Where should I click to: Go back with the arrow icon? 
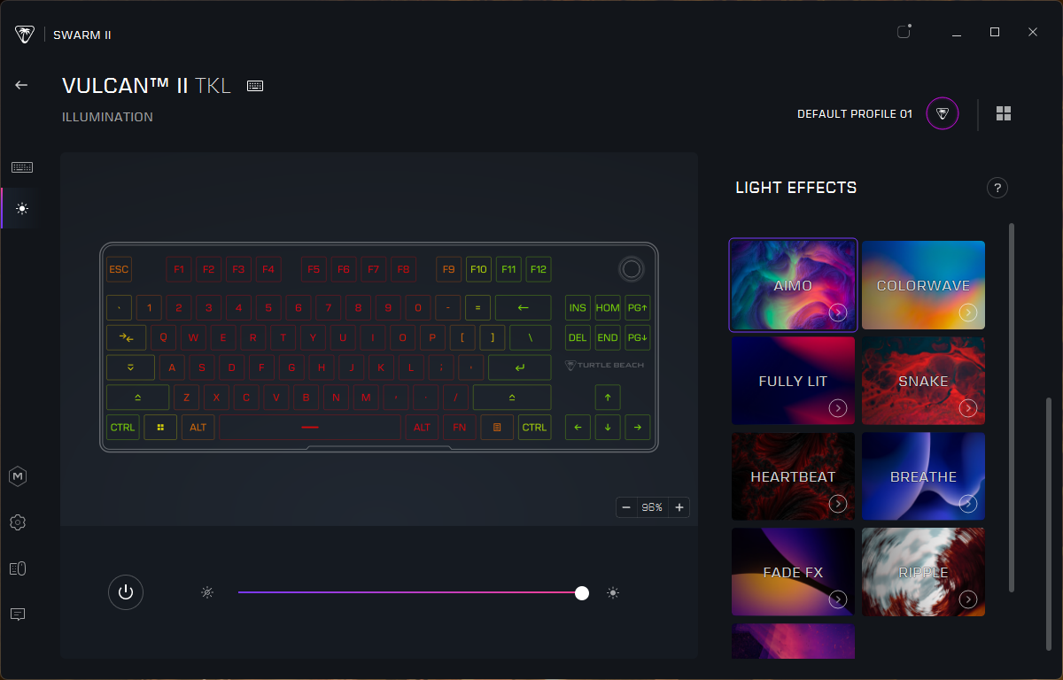click(21, 85)
